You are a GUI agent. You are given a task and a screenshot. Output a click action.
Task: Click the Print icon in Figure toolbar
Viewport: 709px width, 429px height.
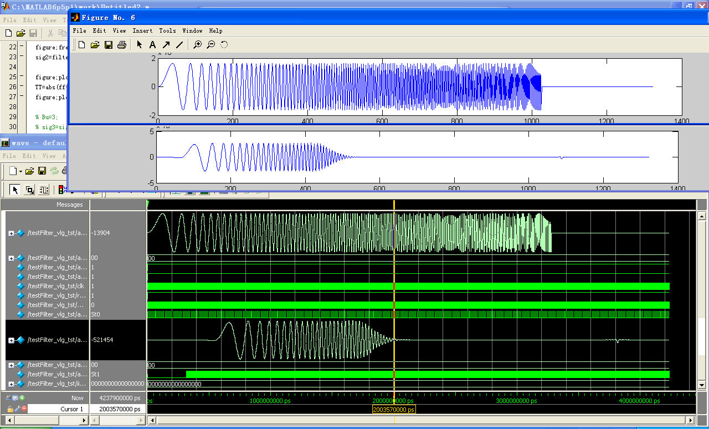122,45
